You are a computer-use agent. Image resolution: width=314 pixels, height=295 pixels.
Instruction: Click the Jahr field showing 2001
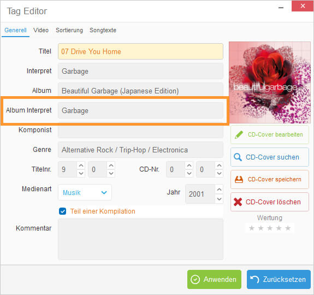(x=200, y=194)
